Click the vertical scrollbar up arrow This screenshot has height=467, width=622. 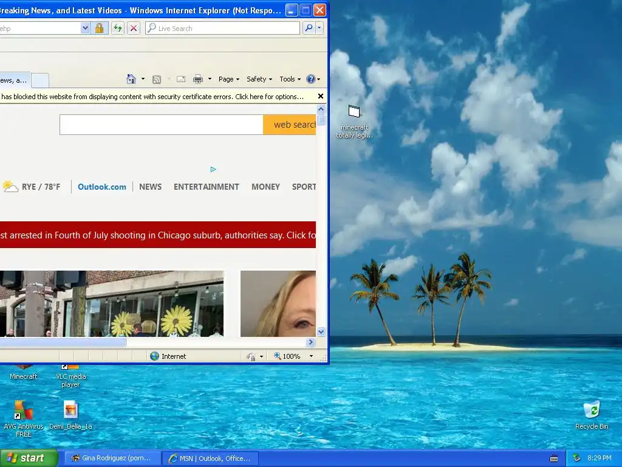[x=321, y=109]
